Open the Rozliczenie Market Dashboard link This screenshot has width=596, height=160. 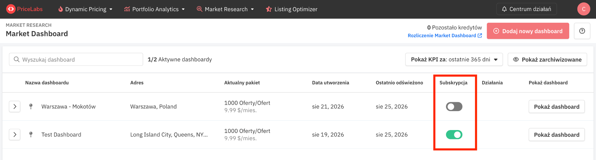445,35
